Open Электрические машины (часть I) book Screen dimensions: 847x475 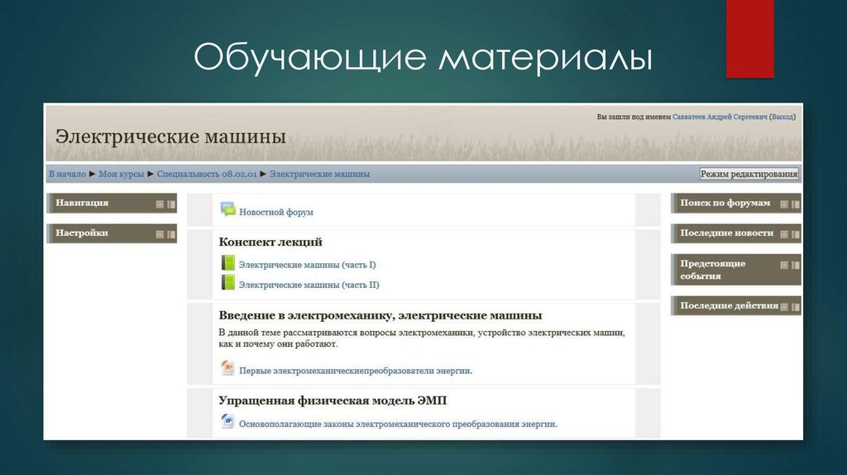point(308,265)
